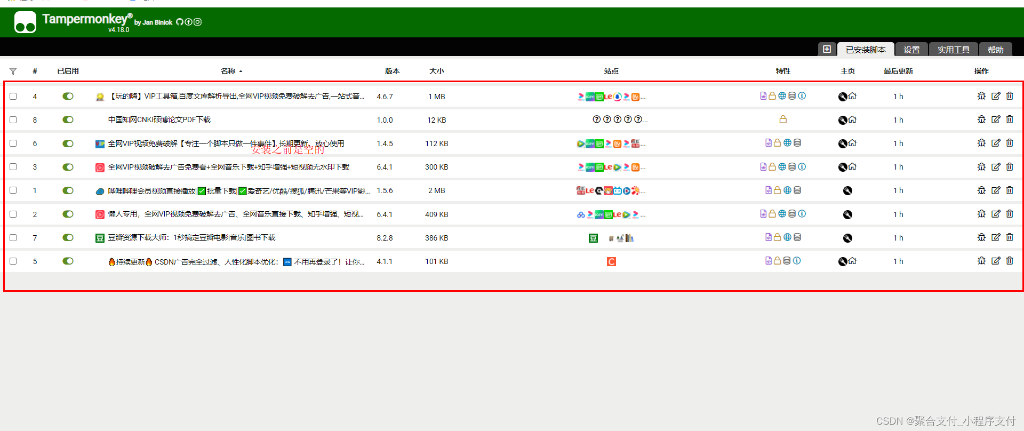
Task: Sort by 大小 column header
Action: (436, 71)
